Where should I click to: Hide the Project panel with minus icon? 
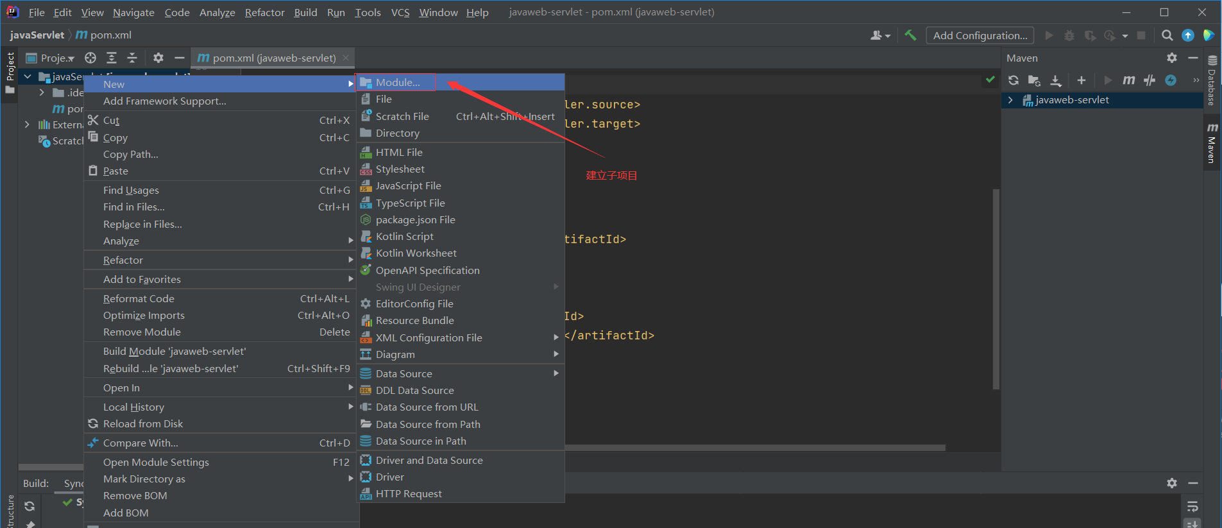[x=180, y=58]
